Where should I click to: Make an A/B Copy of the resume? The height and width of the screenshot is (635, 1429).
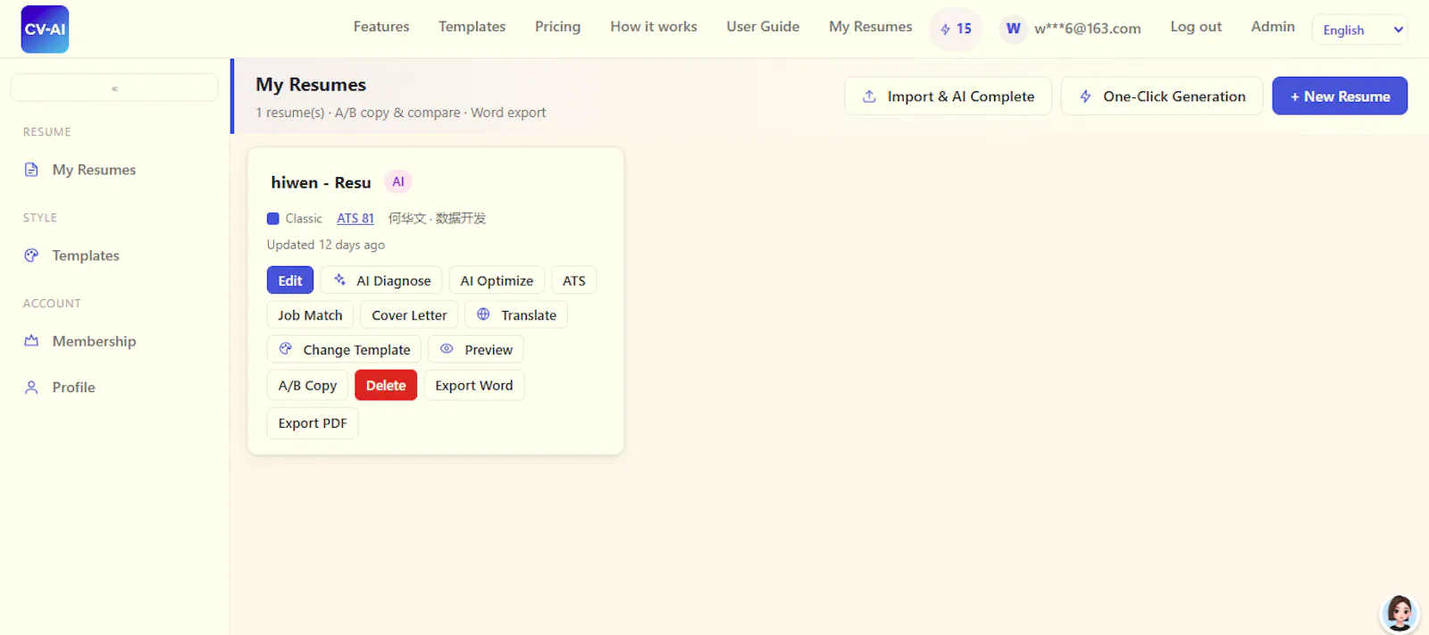pyautogui.click(x=307, y=386)
